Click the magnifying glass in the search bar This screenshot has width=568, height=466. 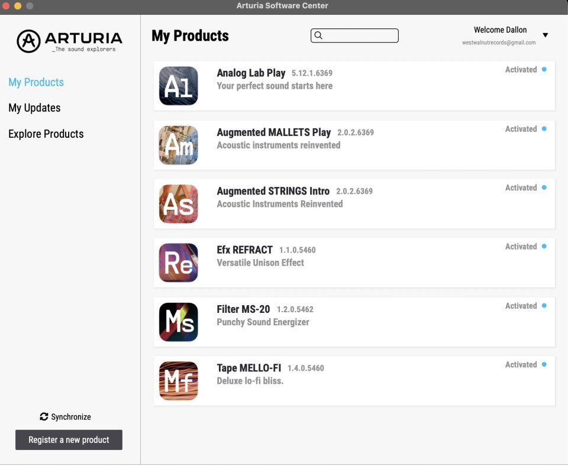318,35
